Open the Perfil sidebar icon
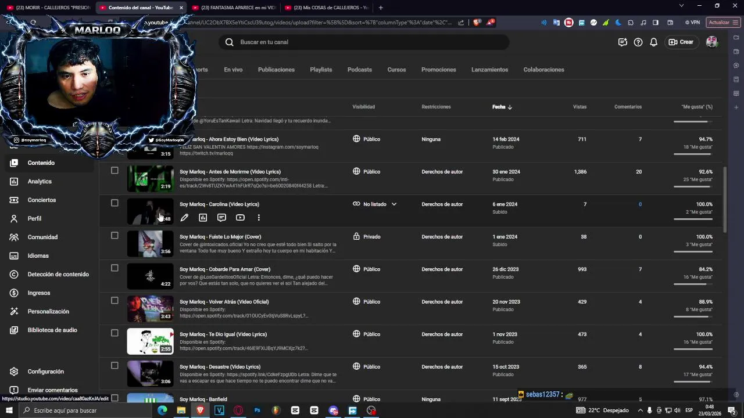This screenshot has height=418, width=744. coord(14,218)
